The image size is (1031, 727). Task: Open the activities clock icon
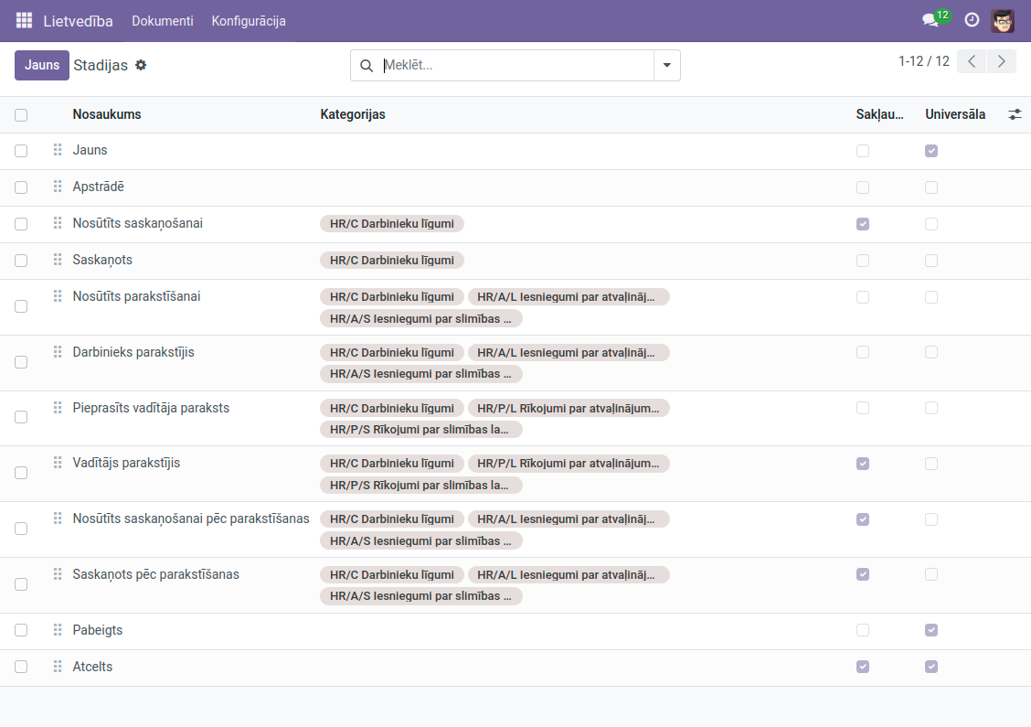972,20
